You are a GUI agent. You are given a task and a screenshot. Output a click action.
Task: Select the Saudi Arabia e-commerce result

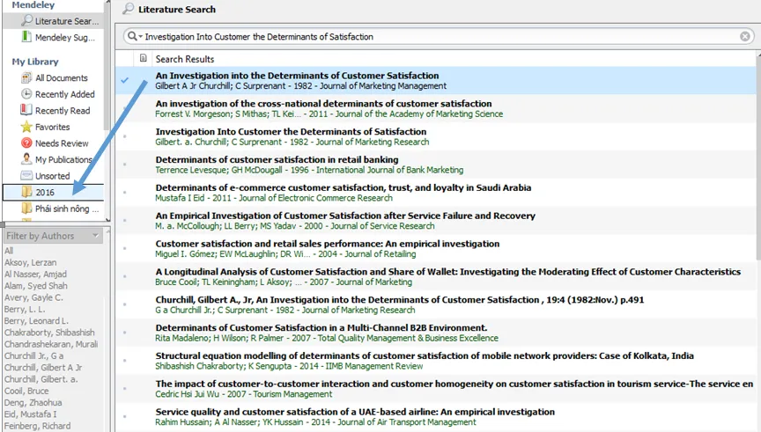tap(436, 193)
